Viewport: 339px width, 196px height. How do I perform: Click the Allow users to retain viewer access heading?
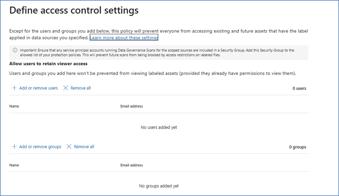(48, 63)
